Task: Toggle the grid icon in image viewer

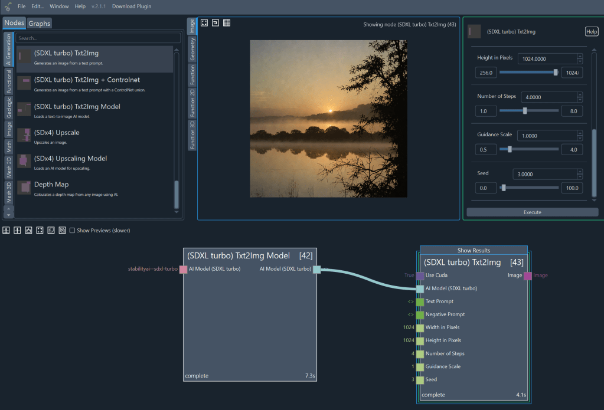Action: pos(227,23)
